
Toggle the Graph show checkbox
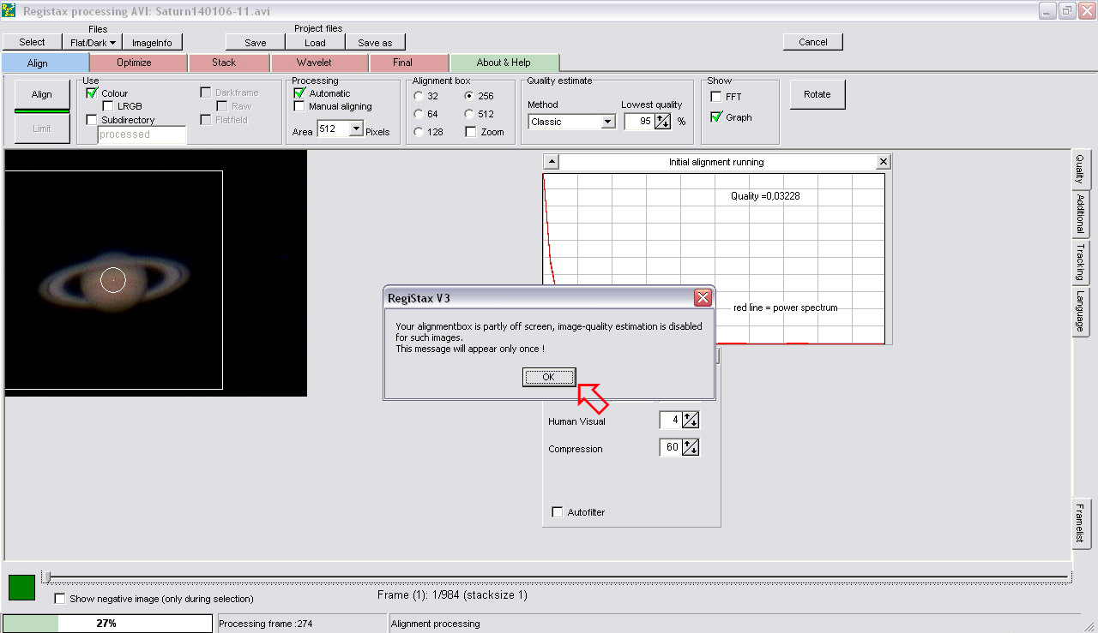716,117
